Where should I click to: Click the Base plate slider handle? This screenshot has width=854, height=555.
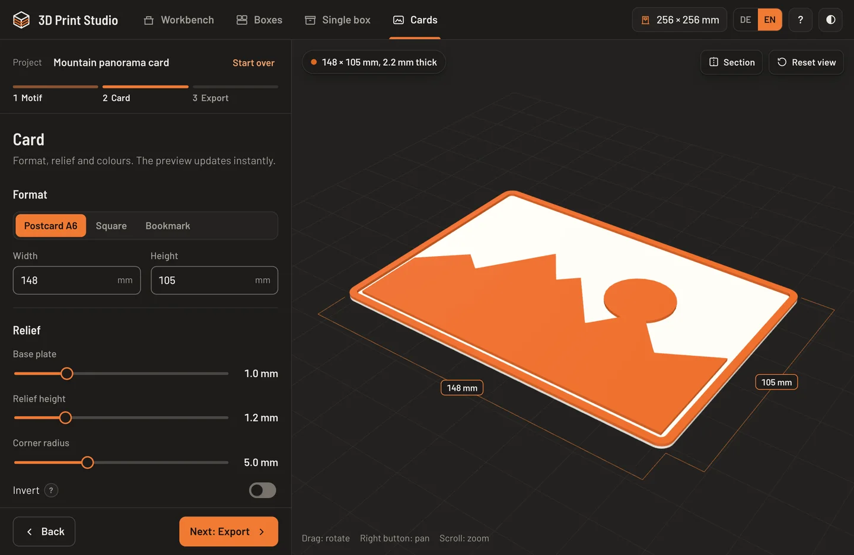point(67,374)
